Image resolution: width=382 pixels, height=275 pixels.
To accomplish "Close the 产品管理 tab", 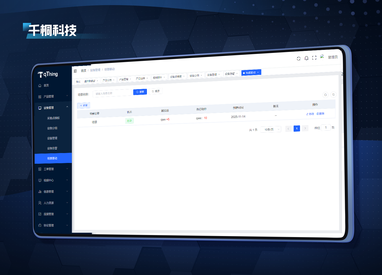I will coord(130,79).
